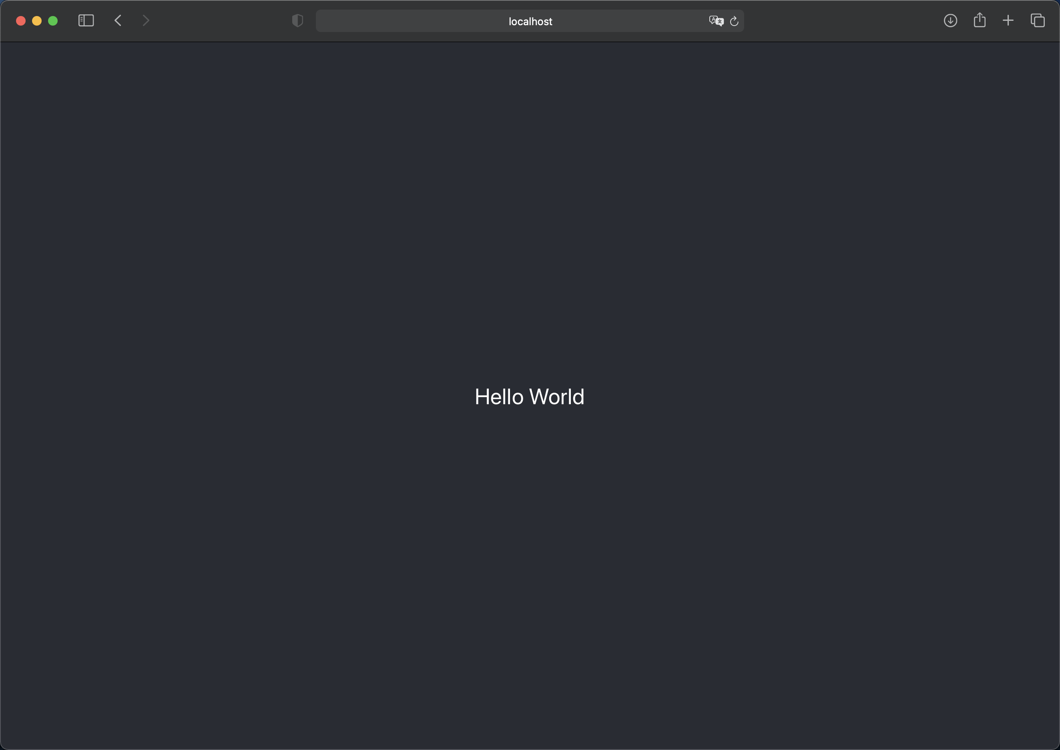The image size is (1060, 750).
Task: Click blank page area below Hello World
Action: pos(530,577)
